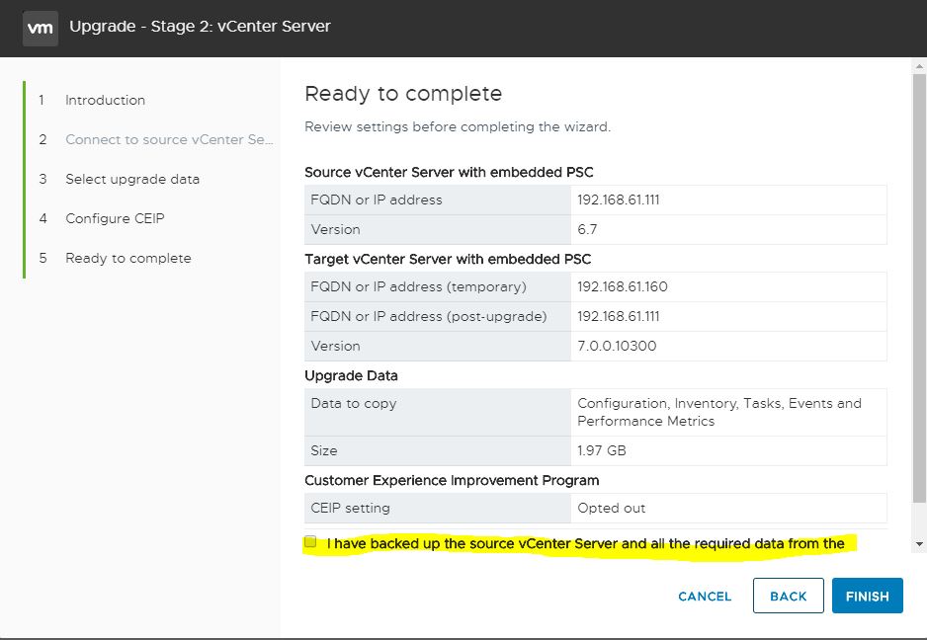
Task: Go to step 1 Introduction
Action: pos(105,100)
